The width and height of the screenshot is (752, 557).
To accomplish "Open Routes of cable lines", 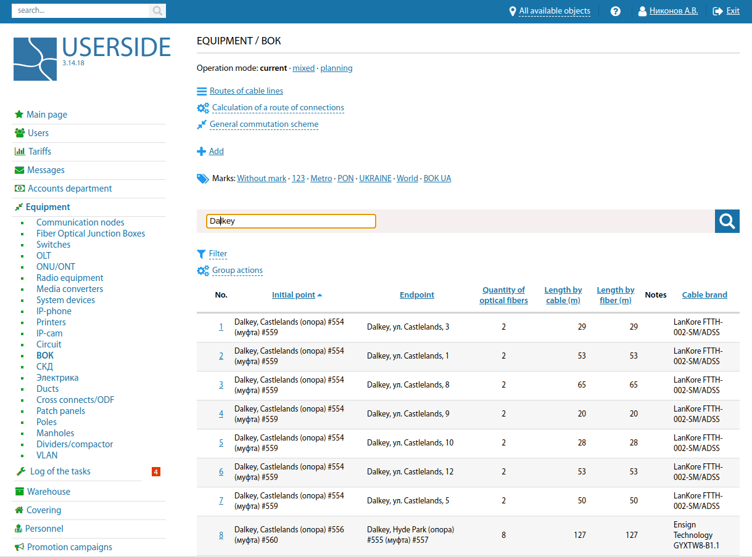I will tap(246, 91).
